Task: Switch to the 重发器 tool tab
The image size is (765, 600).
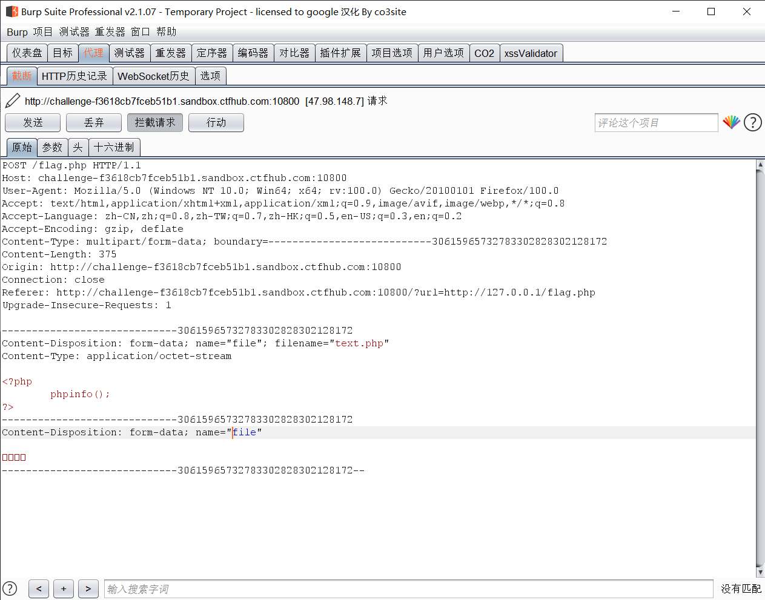Action: click(171, 53)
